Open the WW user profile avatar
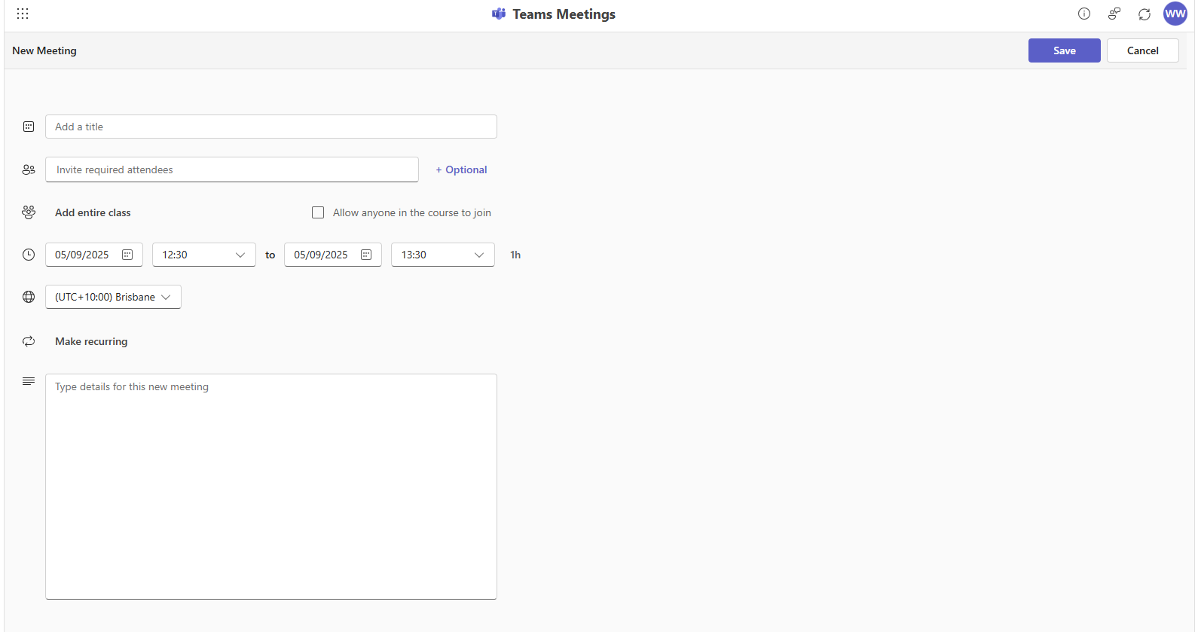Screen dimensions: 1198x632 [x=1175, y=14]
